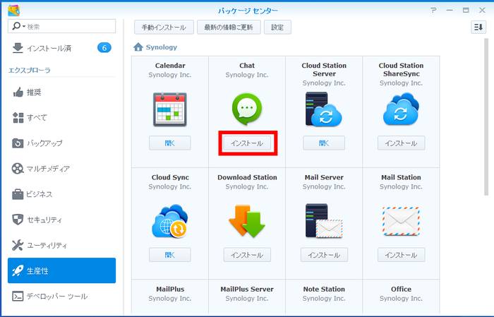Viewport: 494px width, 317px height.
Task: Click the Cloud Sync title
Action: [170, 177]
